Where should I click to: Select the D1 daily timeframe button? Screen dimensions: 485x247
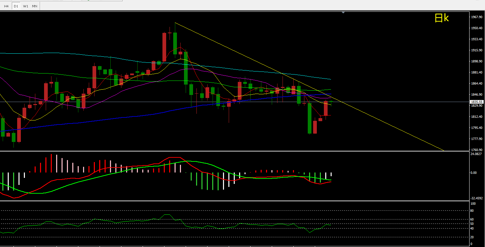coord(16,6)
